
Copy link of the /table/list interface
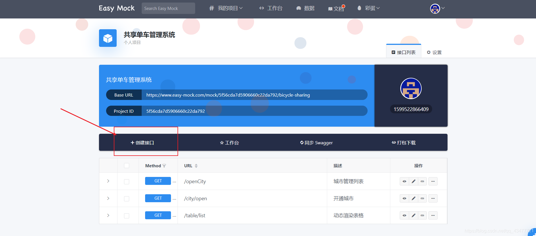[422, 215]
